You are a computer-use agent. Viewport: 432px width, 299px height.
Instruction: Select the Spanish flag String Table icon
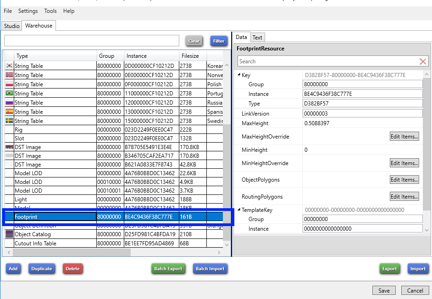9,111
